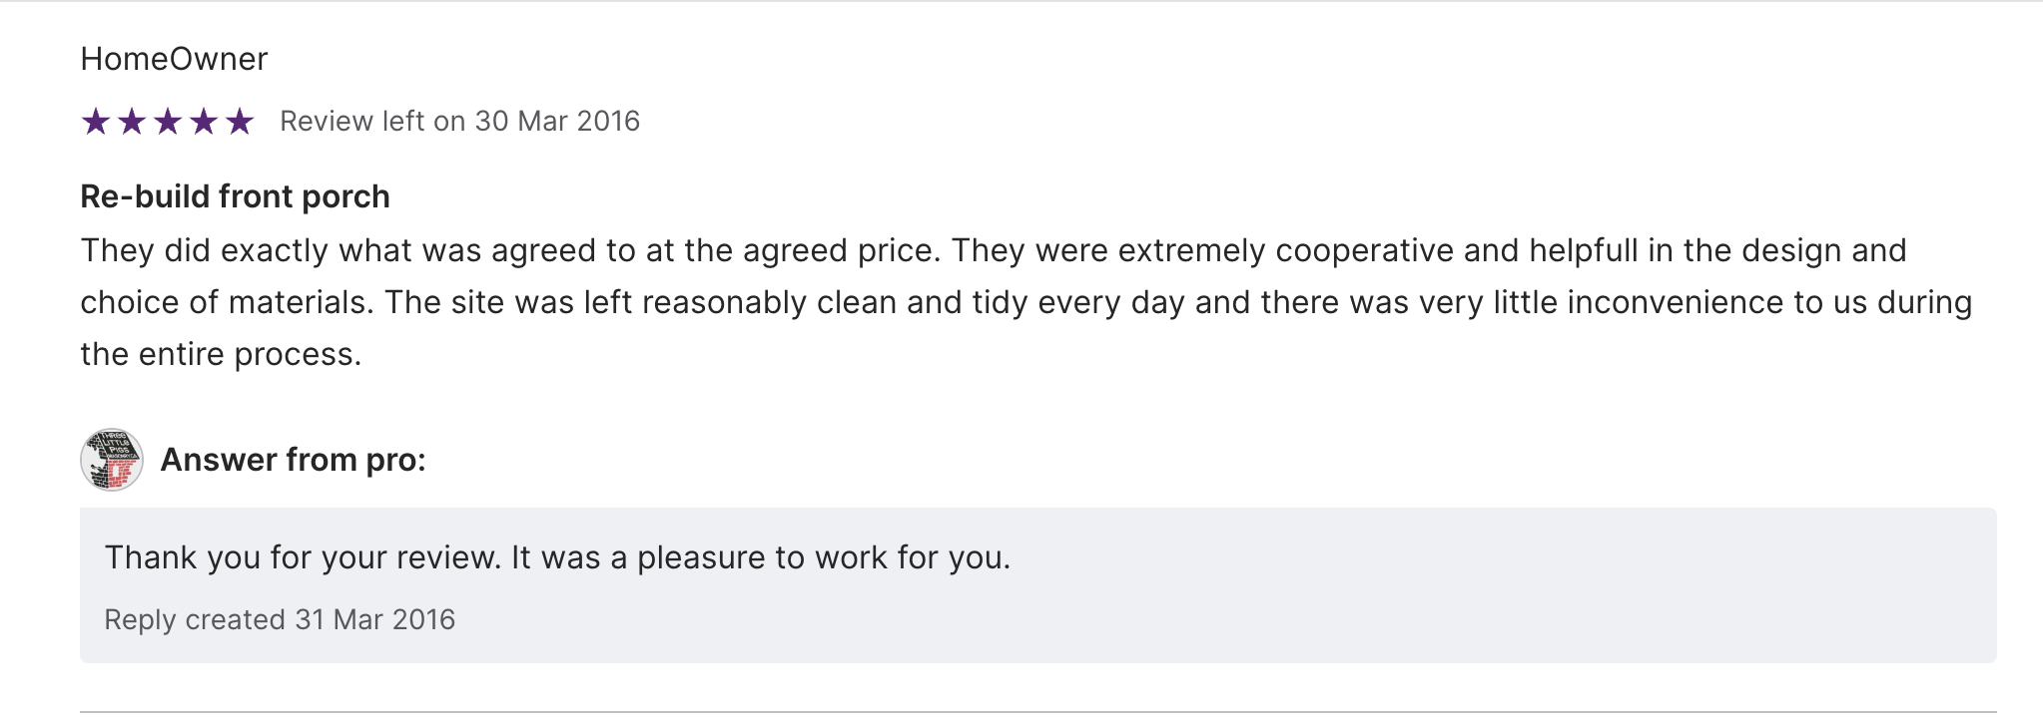Click the third purple rating star
Image resolution: width=2043 pixels, height=720 pixels.
click(x=168, y=122)
